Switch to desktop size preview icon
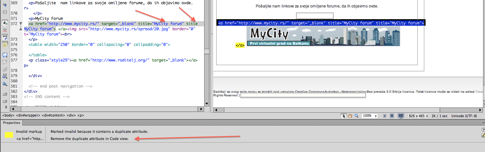The height and width of the screenshot is (152, 485). point(401,116)
